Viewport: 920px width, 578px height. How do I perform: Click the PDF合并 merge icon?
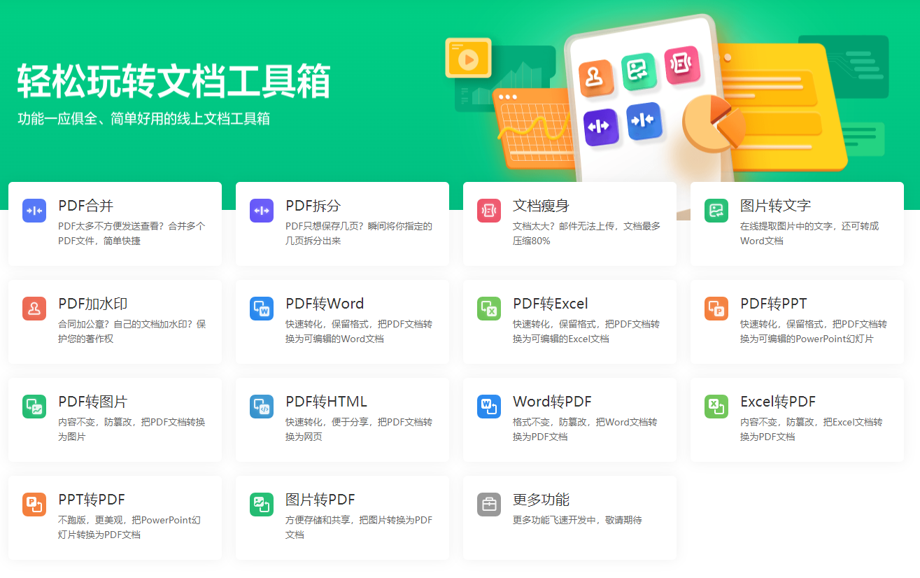coord(34,211)
